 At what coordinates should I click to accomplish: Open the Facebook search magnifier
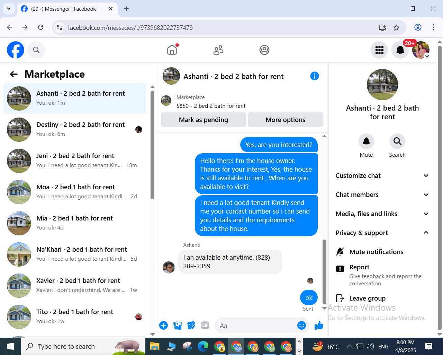(36, 50)
